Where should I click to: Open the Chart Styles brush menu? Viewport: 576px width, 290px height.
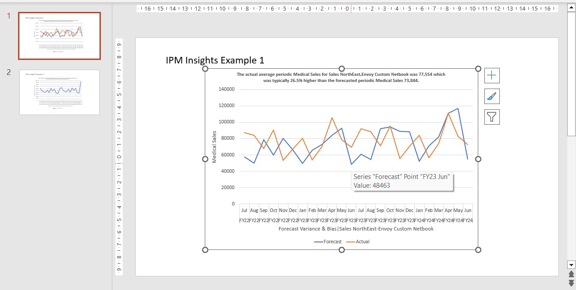491,96
